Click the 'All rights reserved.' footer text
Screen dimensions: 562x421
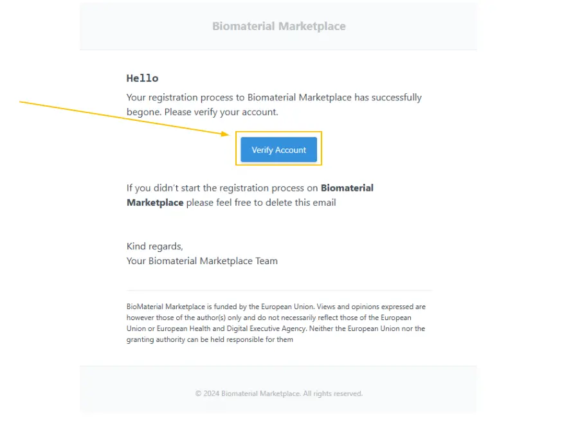(x=332, y=393)
